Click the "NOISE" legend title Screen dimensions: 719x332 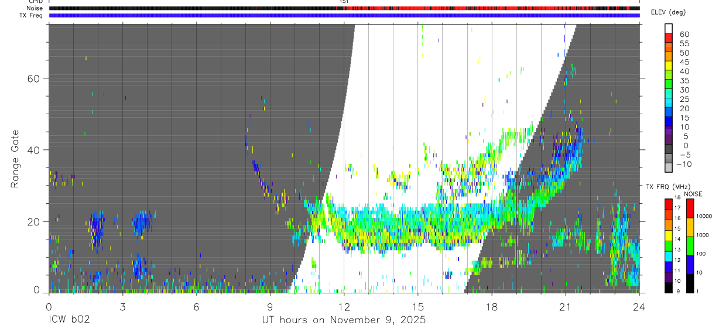693,194
